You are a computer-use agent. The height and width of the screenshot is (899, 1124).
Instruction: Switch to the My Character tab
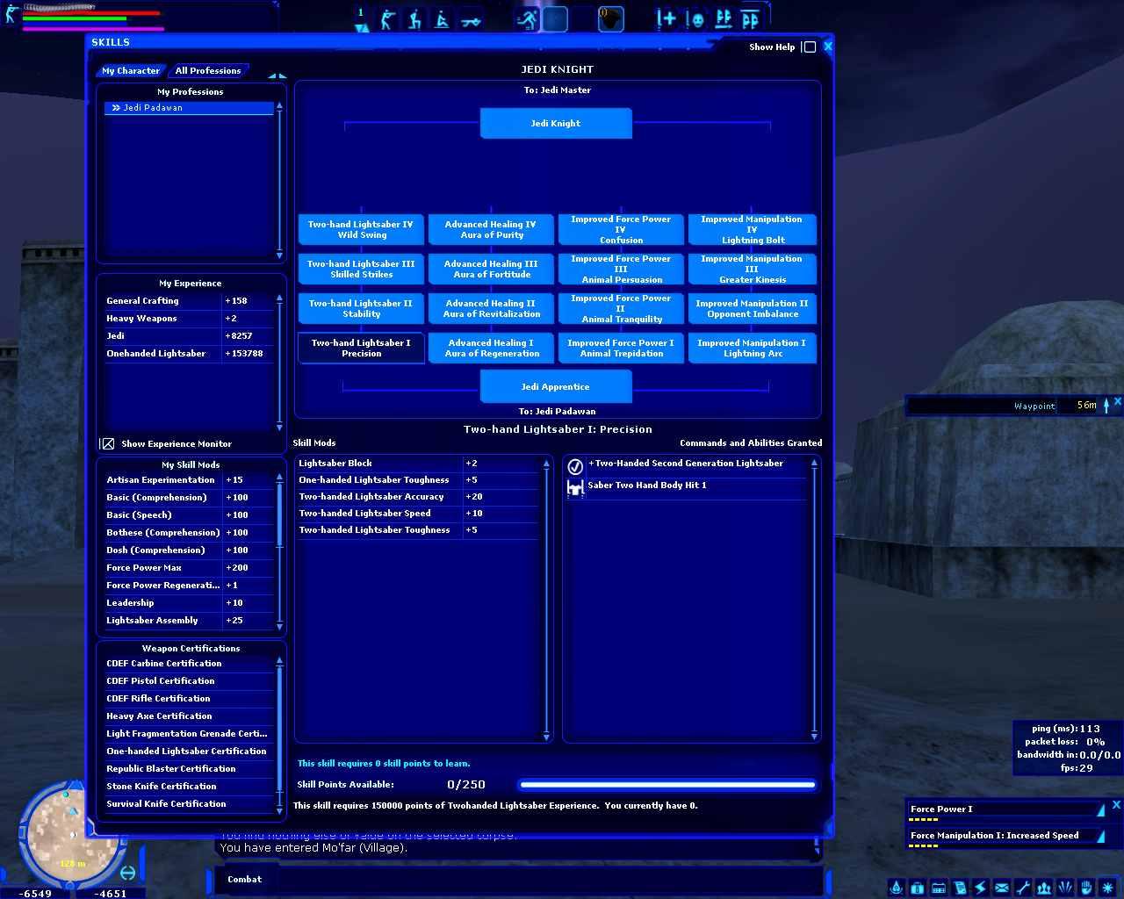tap(131, 71)
